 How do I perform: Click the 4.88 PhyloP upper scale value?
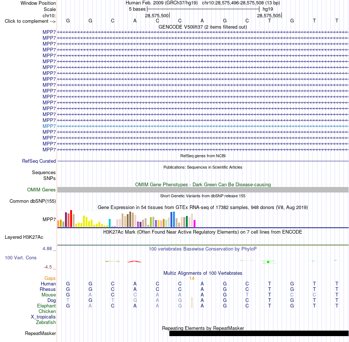pos(47,249)
